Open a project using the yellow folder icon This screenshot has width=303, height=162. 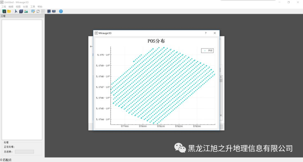click(x=9, y=11)
